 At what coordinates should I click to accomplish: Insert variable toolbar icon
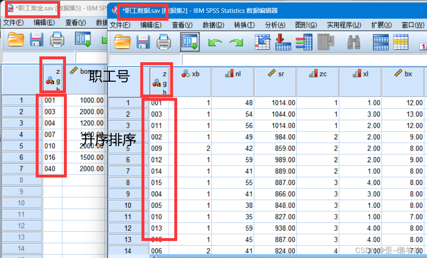click(x=401, y=42)
